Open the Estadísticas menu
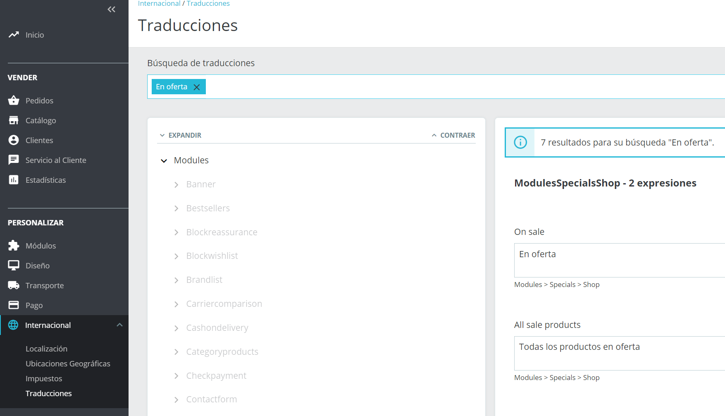Image resolution: width=725 pixels, height=416 pixels. coord(45,180)
